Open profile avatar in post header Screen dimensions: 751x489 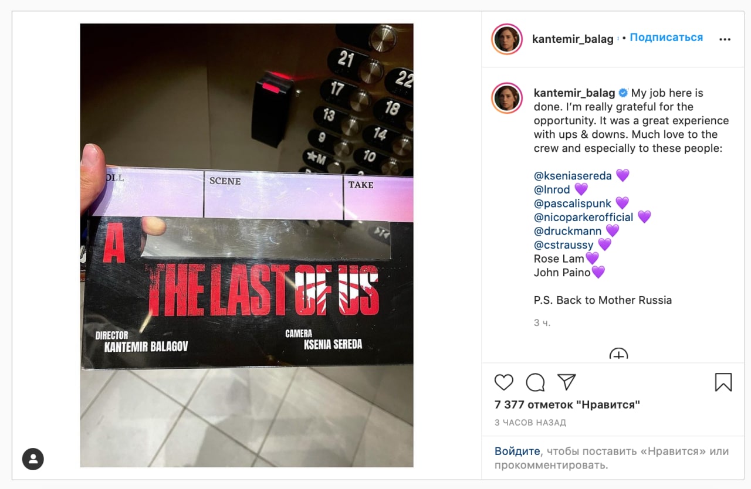pos(507,39)
